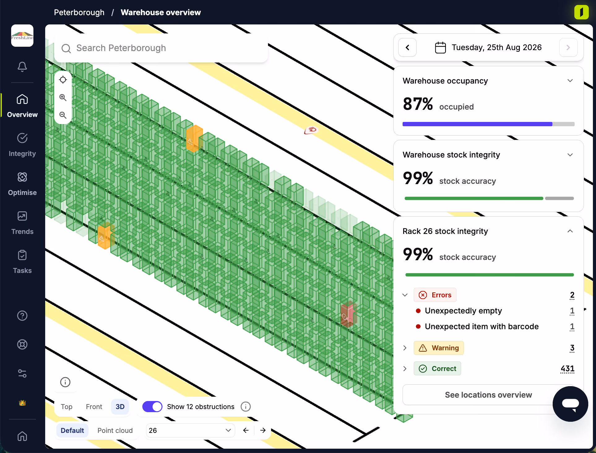Switch to Top view
596x453 pixels.
click(x=67, y=407)
